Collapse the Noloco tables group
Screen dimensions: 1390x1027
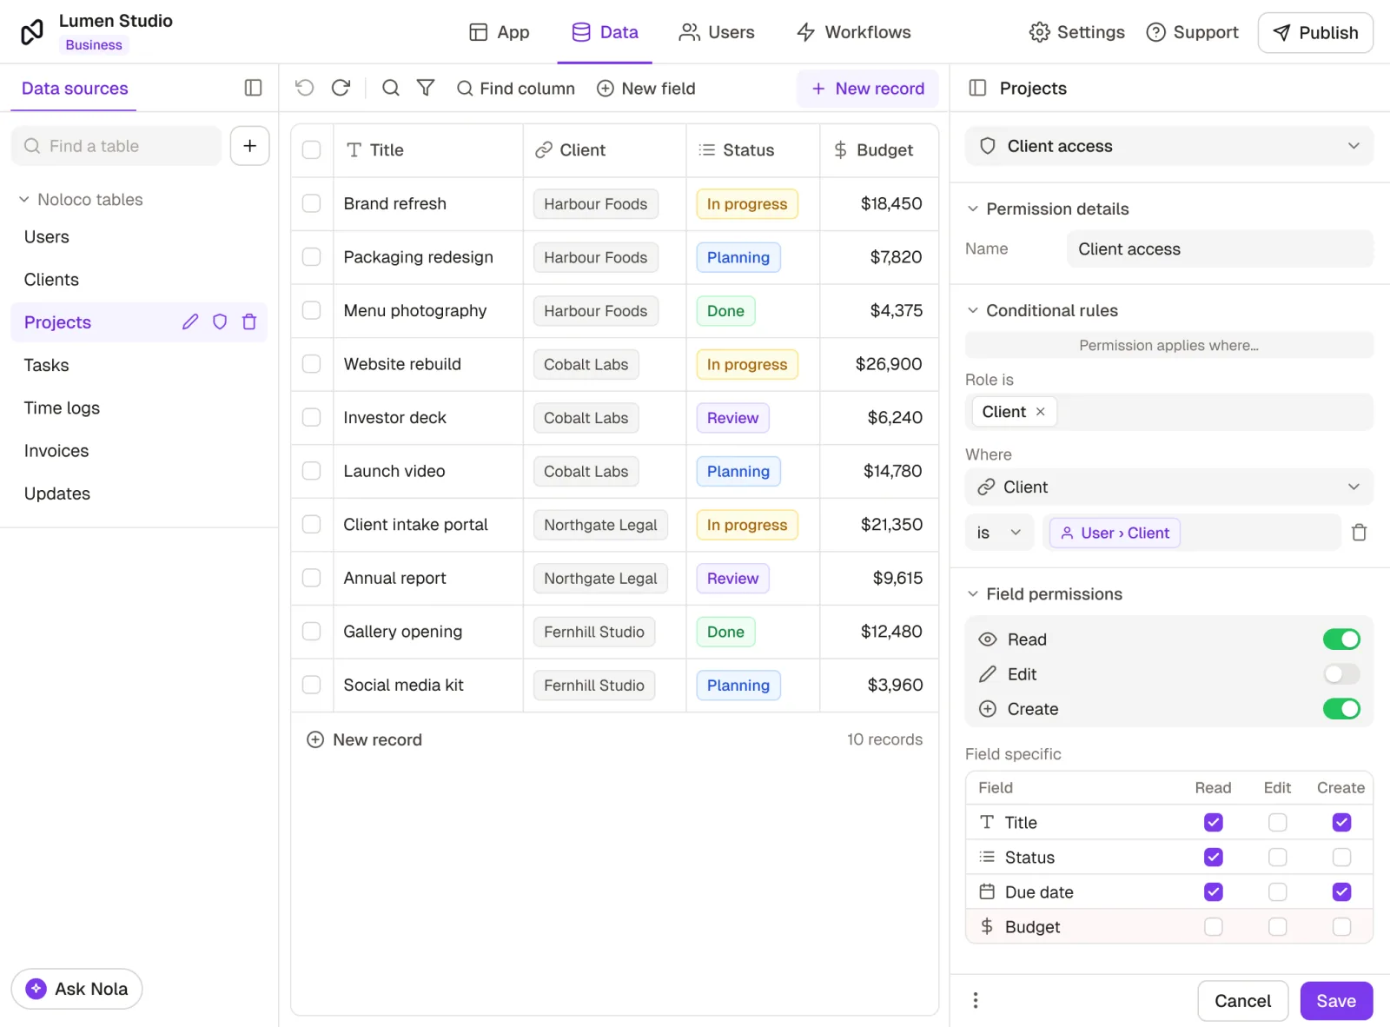pyautogui.click(x=24, y=200)
